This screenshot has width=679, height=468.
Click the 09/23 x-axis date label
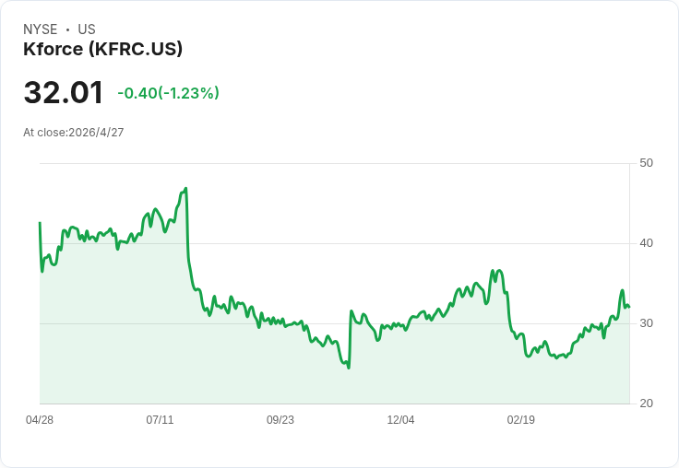tap(280, 420)
